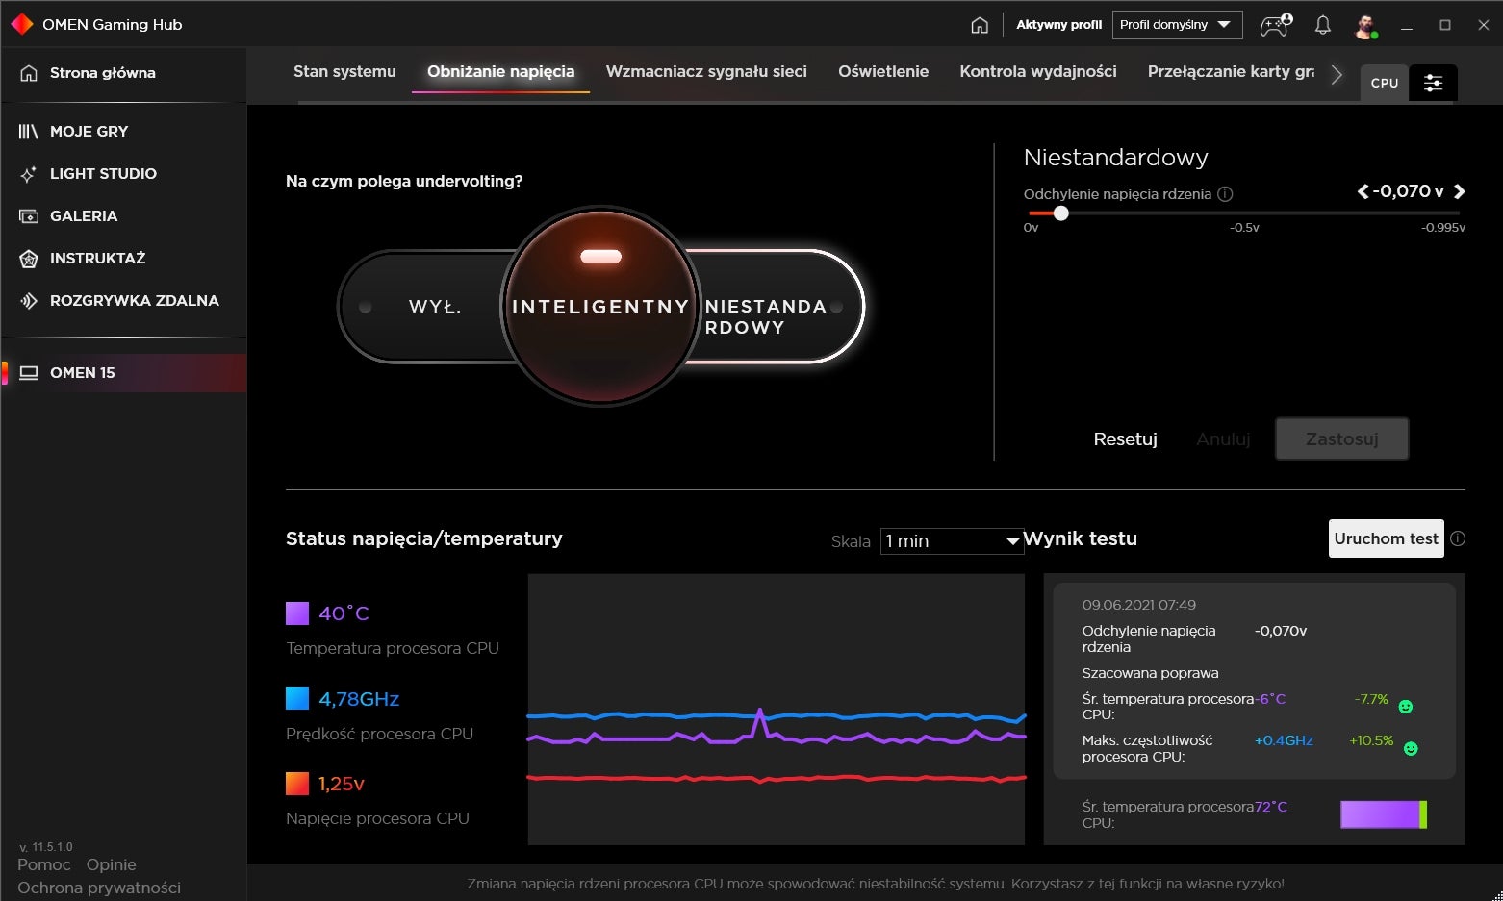Image resolution: width=1503 pixels, height=901 pixels.
Task: Click the INSTRUKTAŻ coaching icon
Action: pyautogui.click(x=29, y=259)
